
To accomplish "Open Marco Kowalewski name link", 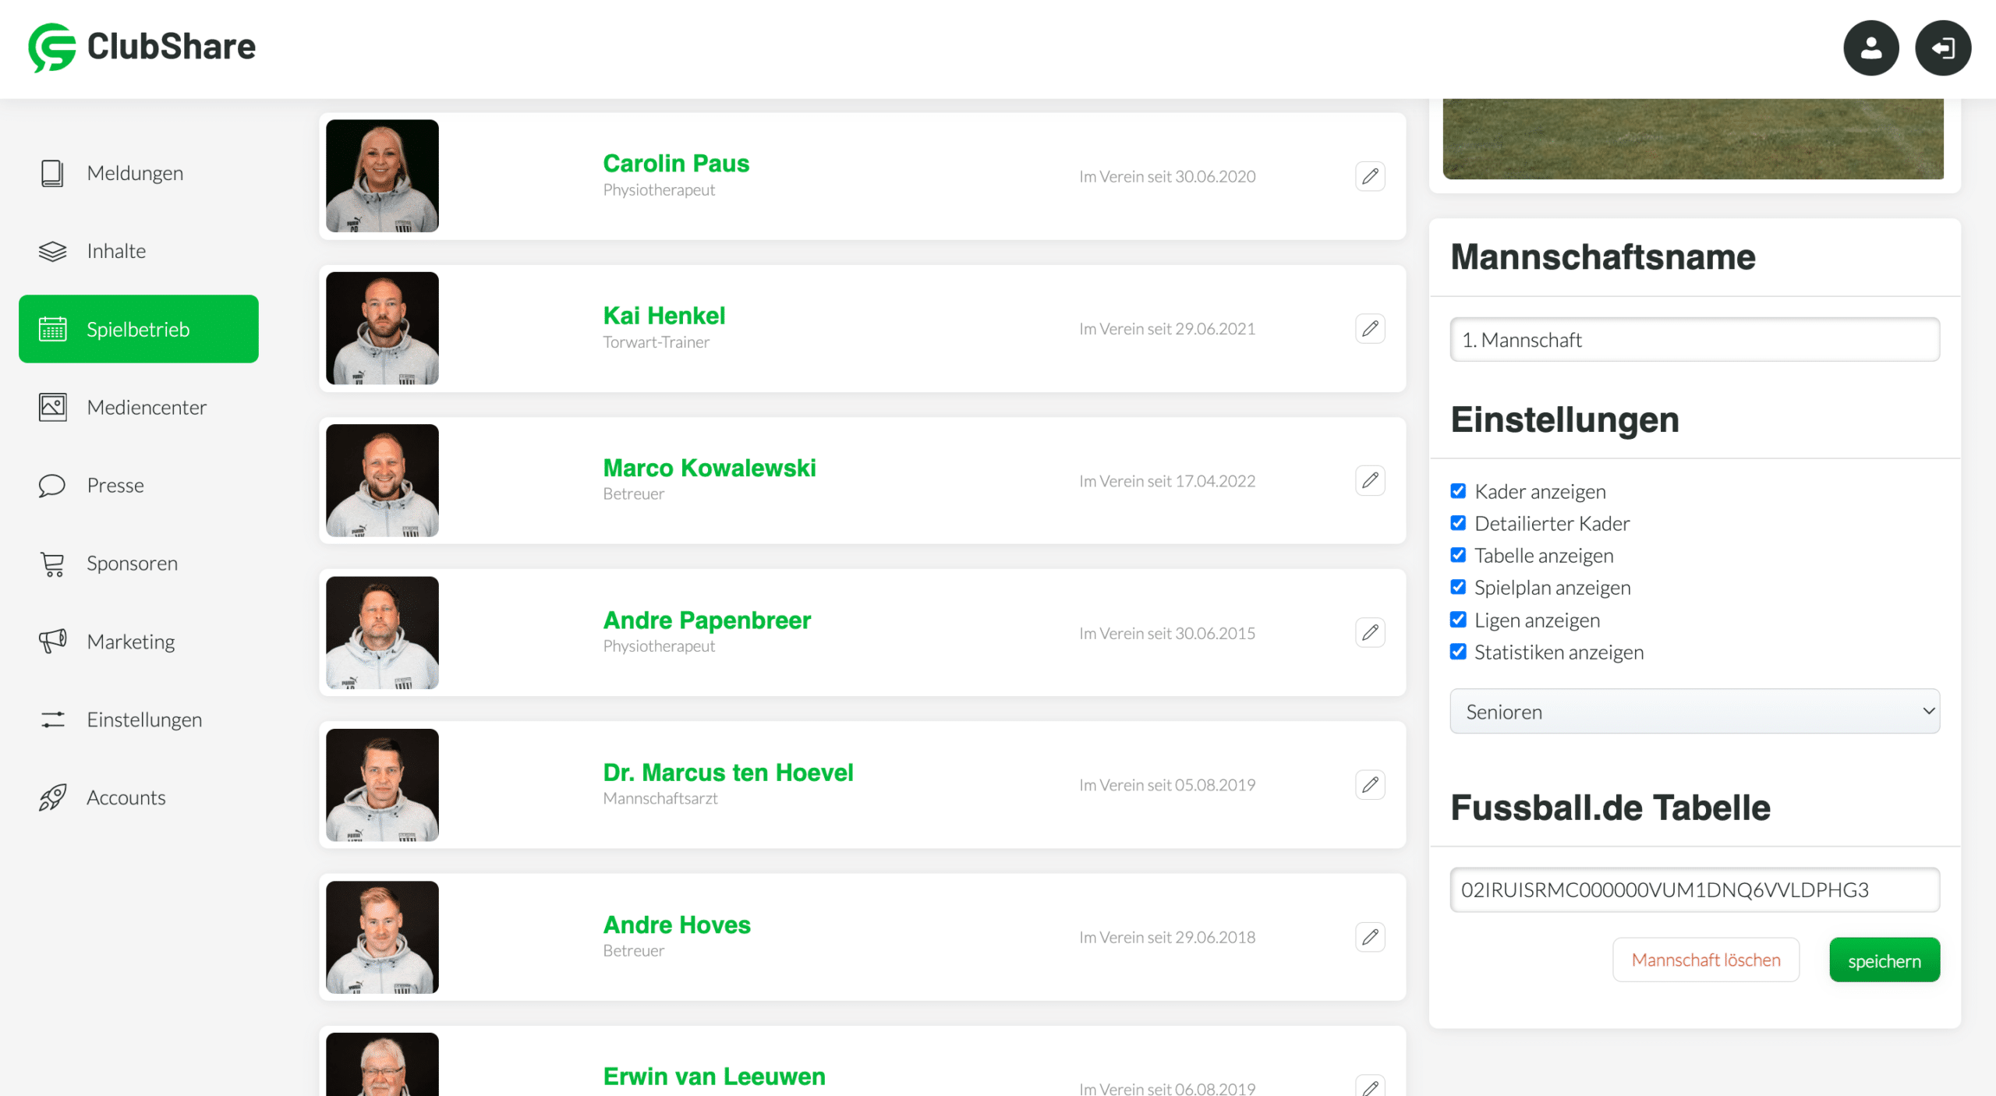I will pos(710,468).
